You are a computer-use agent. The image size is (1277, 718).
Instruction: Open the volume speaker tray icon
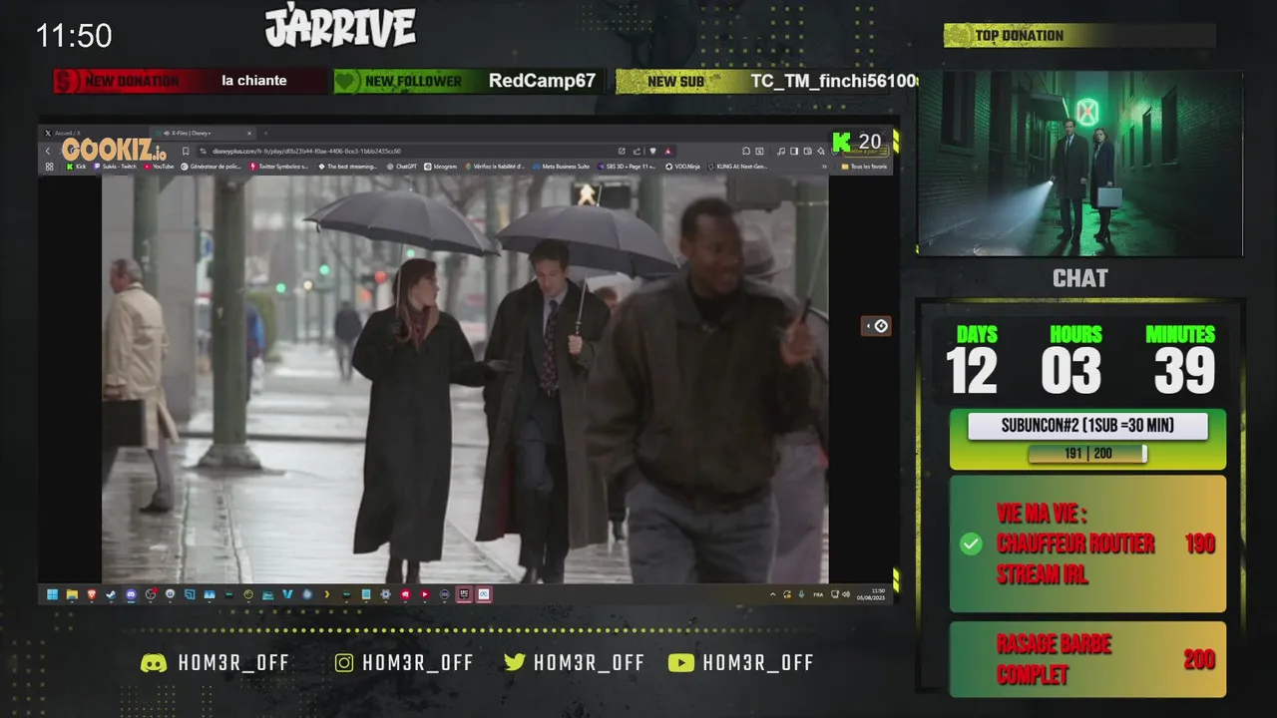(x=846, y=594)
